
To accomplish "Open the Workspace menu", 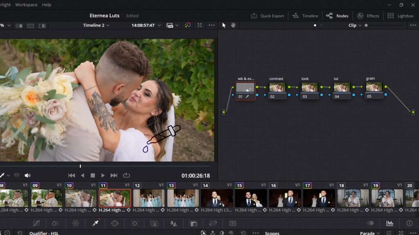I will [26, 4].
